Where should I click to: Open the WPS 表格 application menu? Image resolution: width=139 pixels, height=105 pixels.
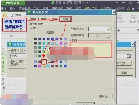[13, 3]
